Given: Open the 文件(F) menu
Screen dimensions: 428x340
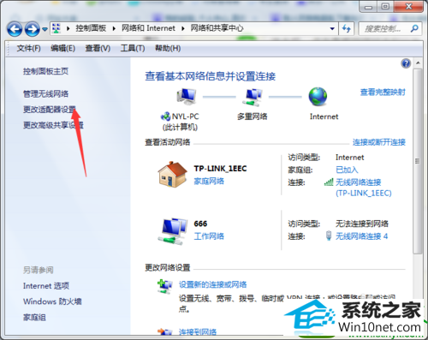Looking at the screenshot, I should point(28,48).
